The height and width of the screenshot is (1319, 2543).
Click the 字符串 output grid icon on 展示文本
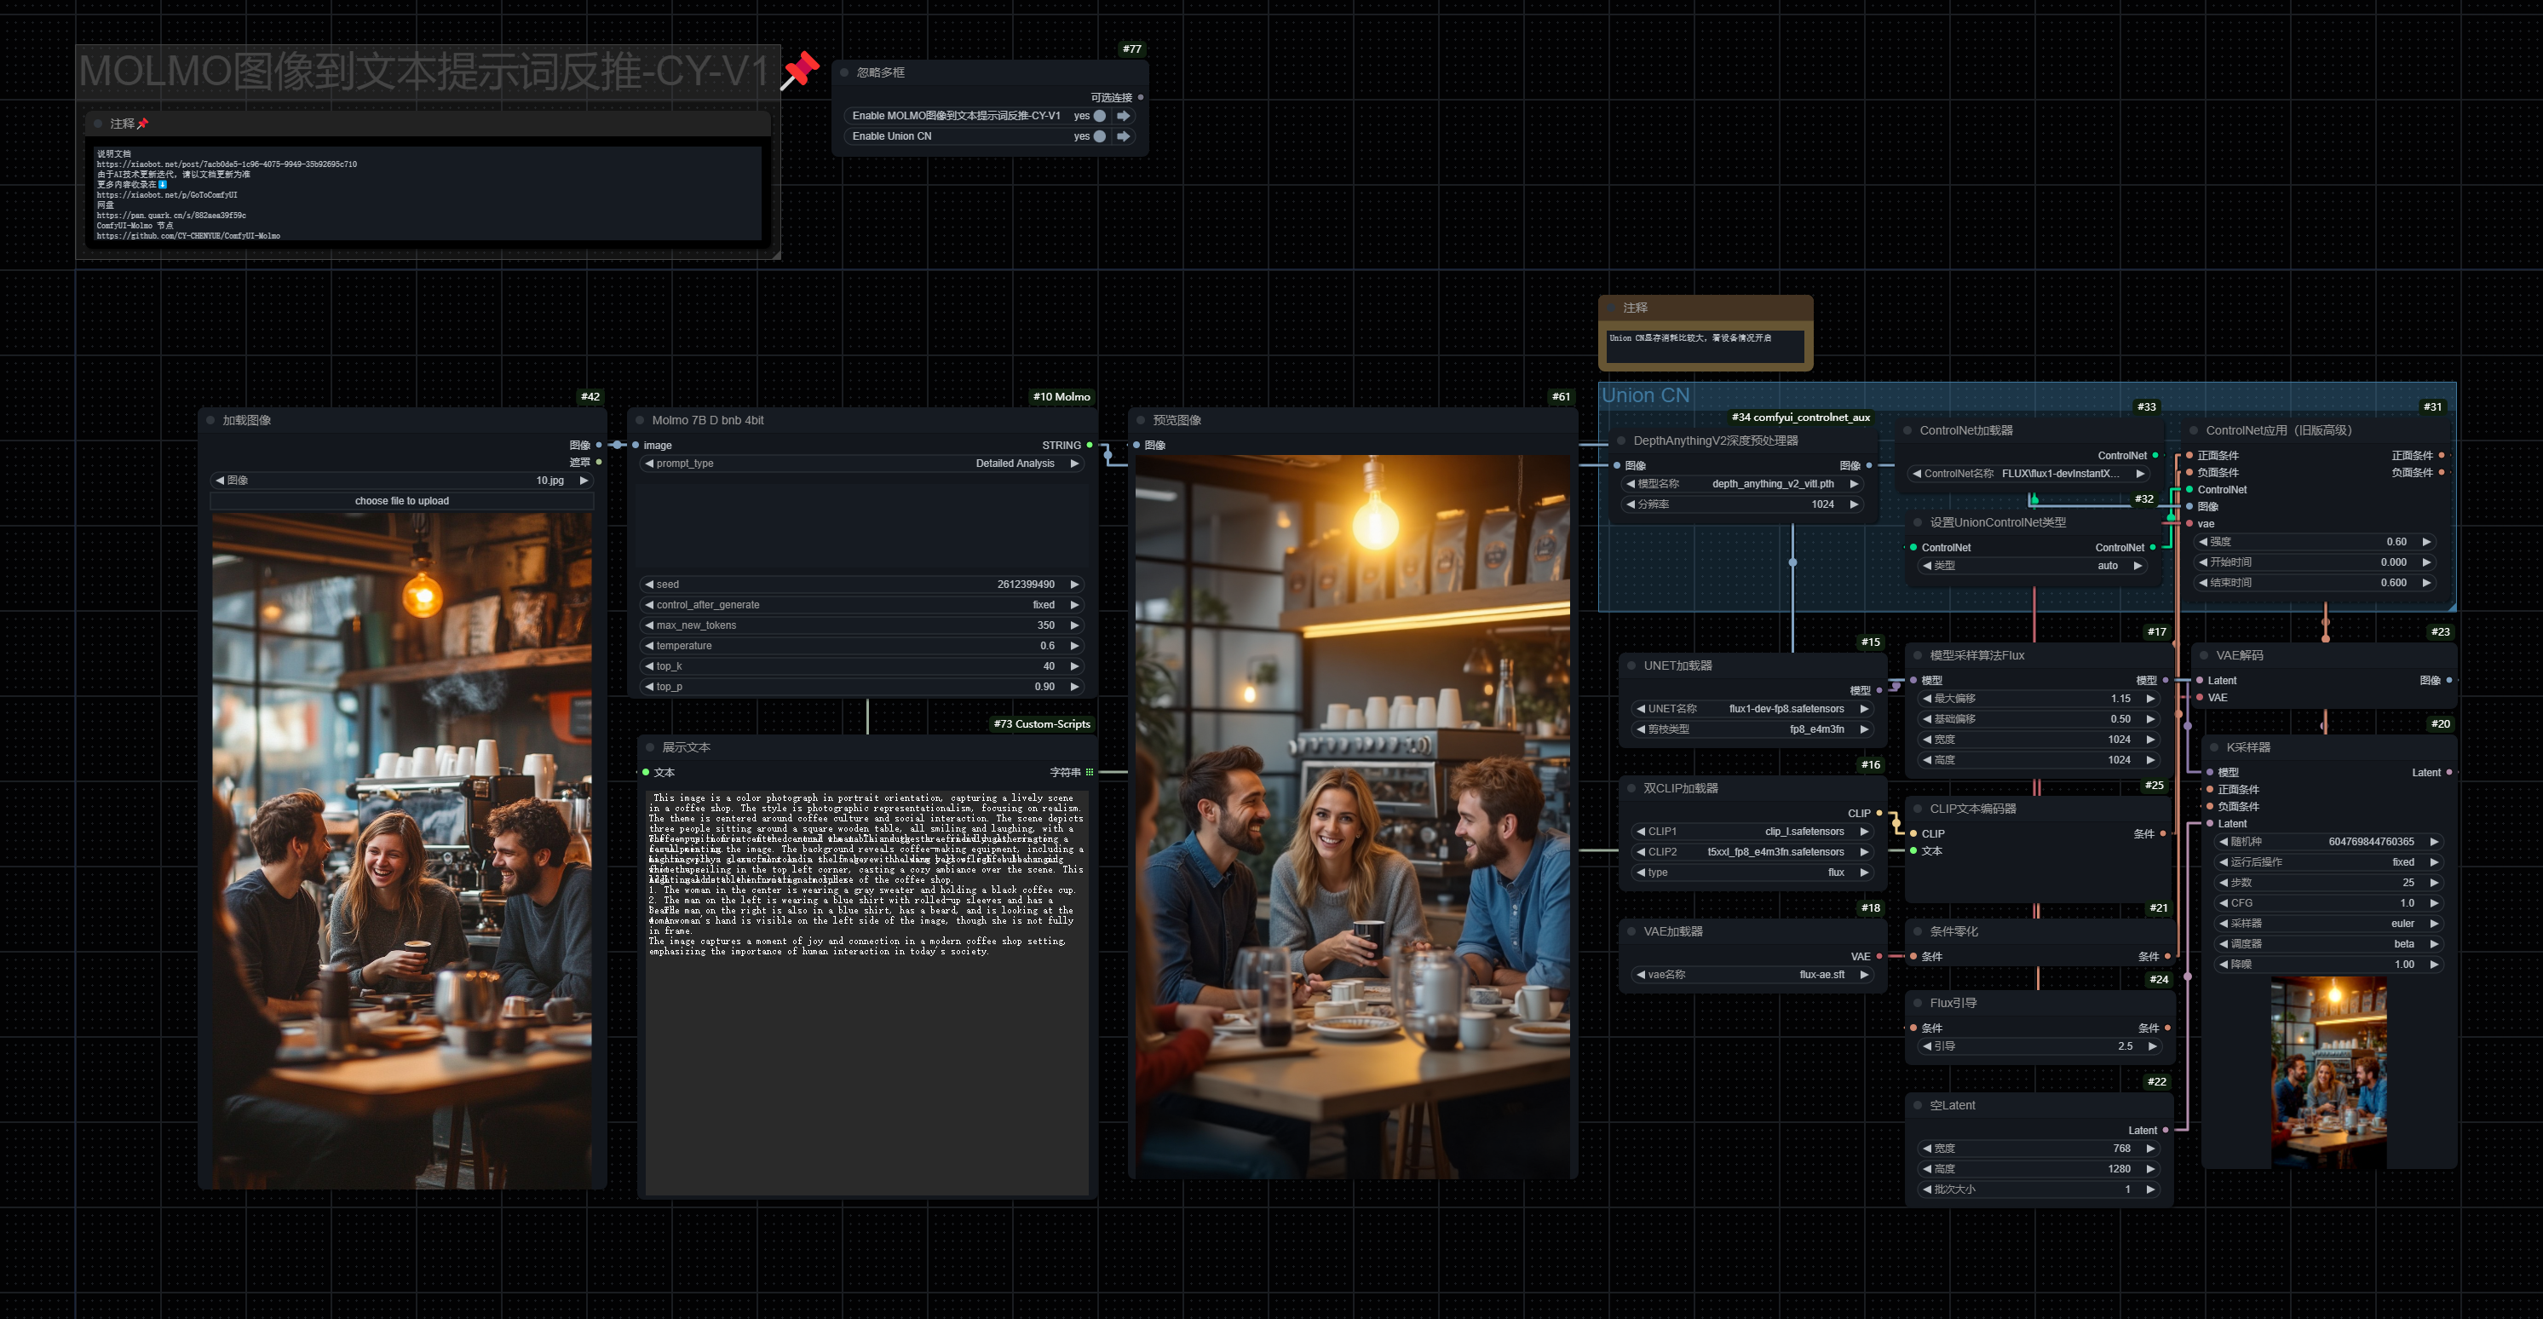point(1090,772)
